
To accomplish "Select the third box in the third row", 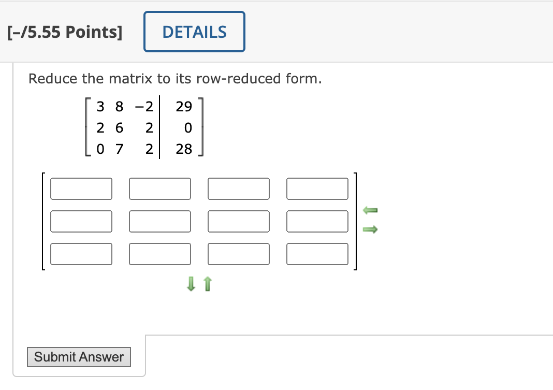I will click(238, 254).
